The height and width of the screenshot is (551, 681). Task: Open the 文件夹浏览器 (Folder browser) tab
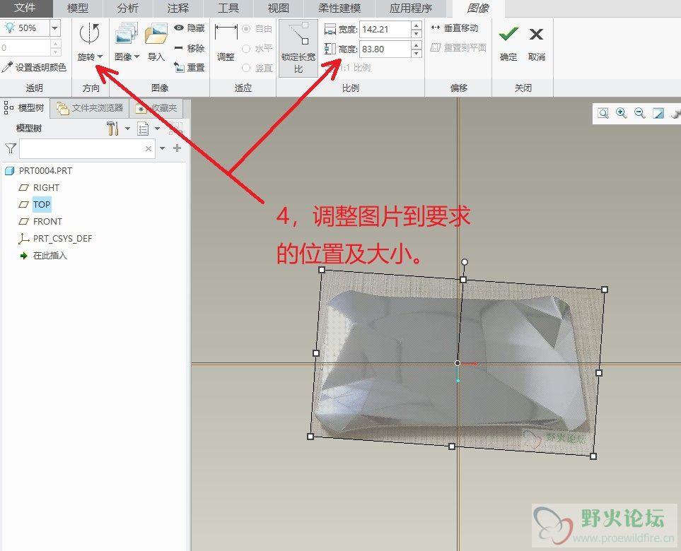[x=91, y=108]
